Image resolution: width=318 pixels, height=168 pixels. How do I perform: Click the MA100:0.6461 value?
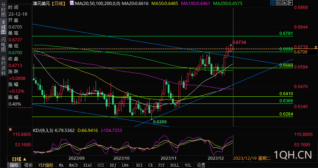click(x=196, y=3)
